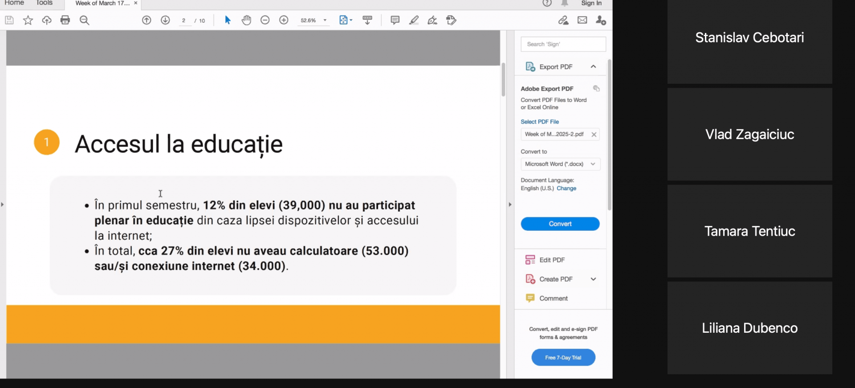Viewport: 855px width, 388px height.
Task: Close the Week of March 17 tab
Action: (135, 3)
